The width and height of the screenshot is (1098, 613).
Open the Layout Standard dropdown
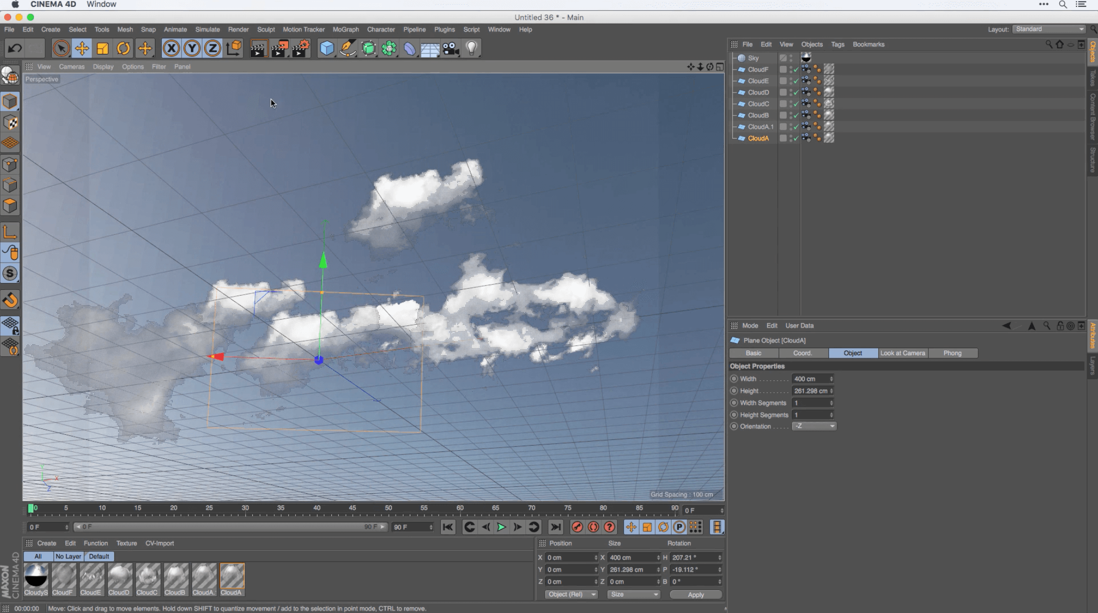point(1049,29)
